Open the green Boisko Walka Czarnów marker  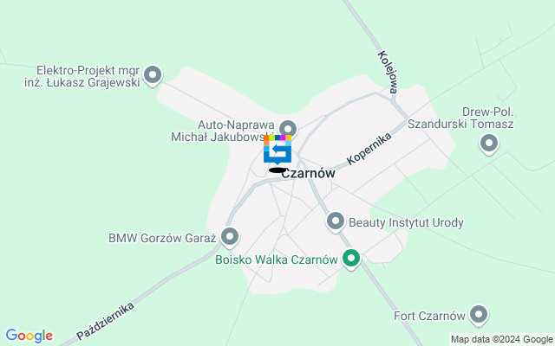point(351,259)
